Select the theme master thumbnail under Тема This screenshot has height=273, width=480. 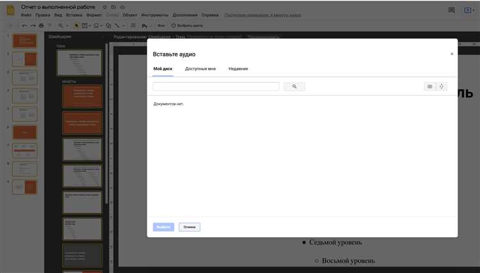pyautogui.click(x=79, y=63)
